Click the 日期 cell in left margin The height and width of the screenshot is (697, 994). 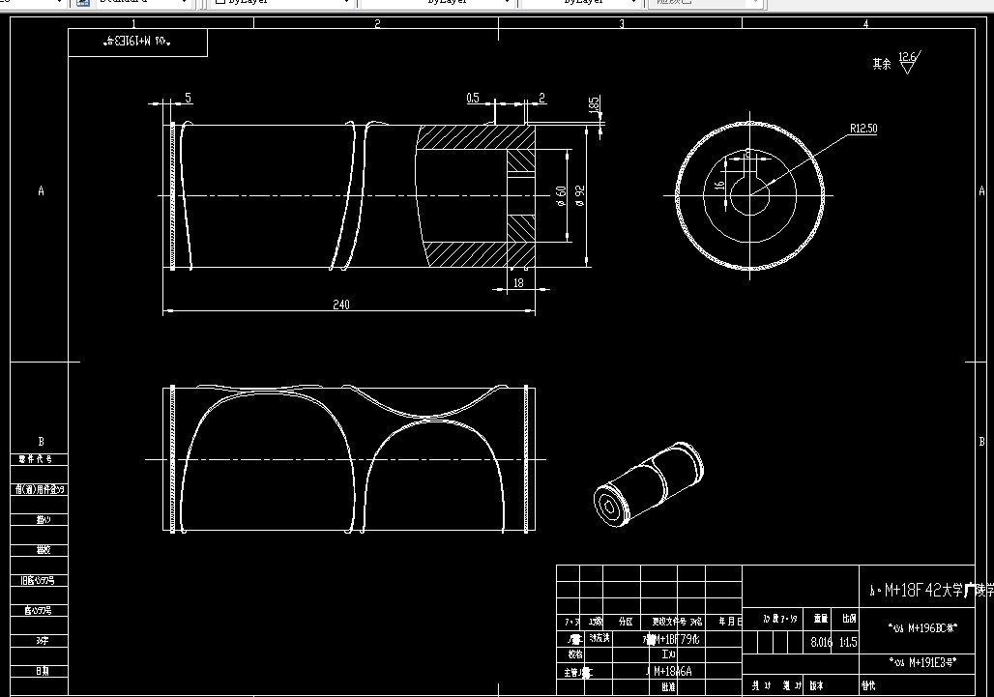[40, 671]
